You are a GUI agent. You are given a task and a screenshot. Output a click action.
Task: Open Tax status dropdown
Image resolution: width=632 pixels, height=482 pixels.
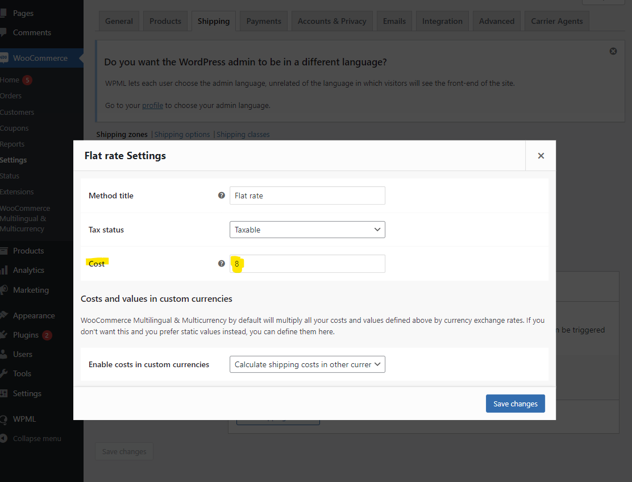307,230
